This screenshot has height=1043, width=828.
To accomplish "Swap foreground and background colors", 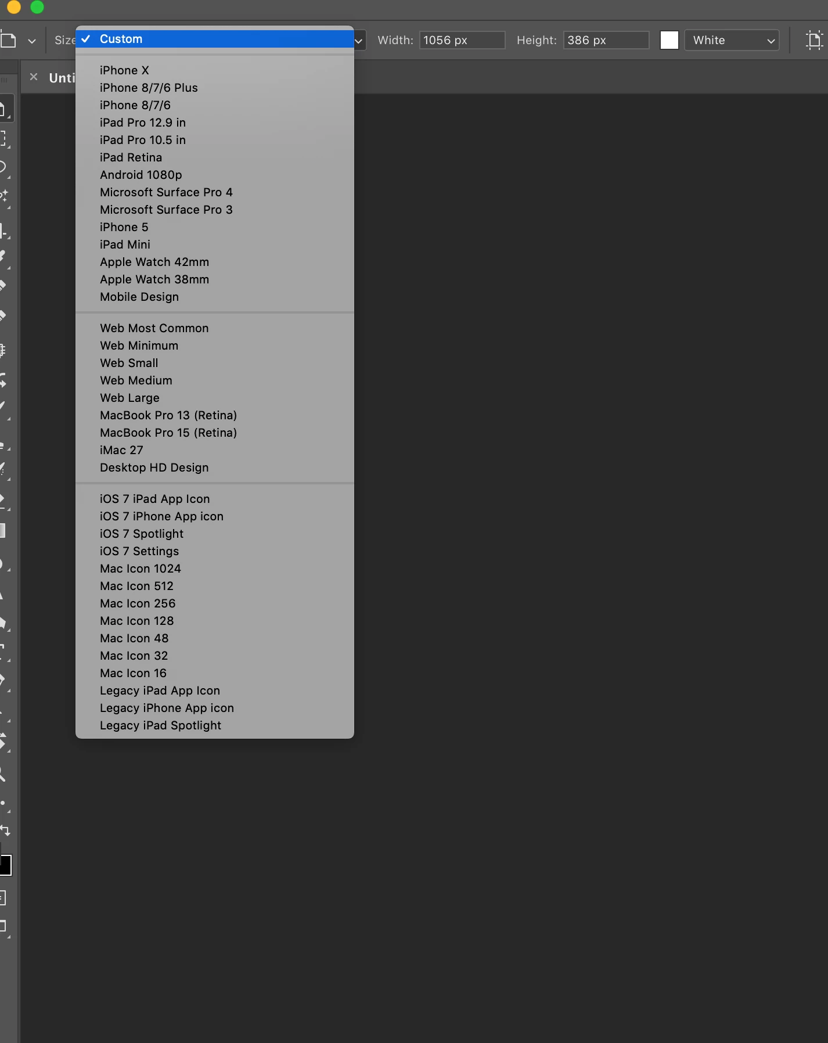I will pyautogui.click(x=5, y=830).
